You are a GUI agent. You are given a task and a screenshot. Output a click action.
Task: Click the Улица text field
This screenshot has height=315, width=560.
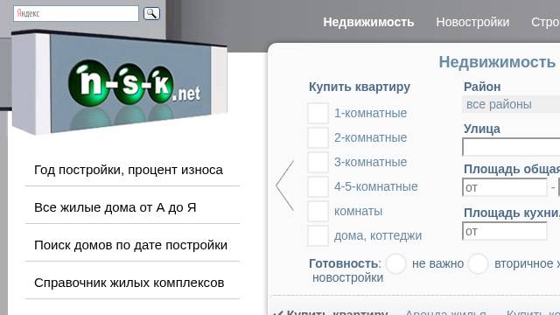[511, 147]
